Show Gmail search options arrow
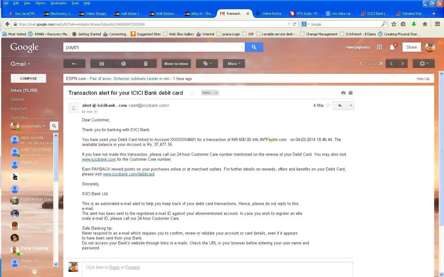This screenshot has height=277, width=444. [x=242, y=47]
